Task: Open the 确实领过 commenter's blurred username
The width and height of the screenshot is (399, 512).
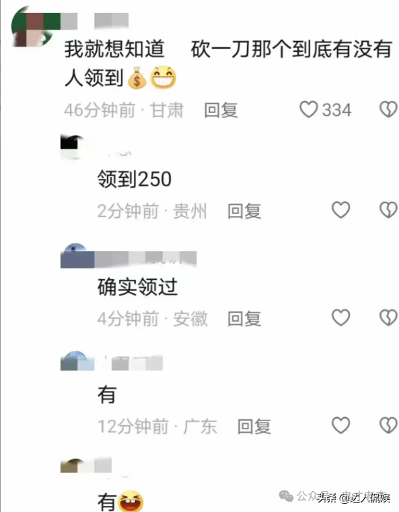Action: point(145,260)
